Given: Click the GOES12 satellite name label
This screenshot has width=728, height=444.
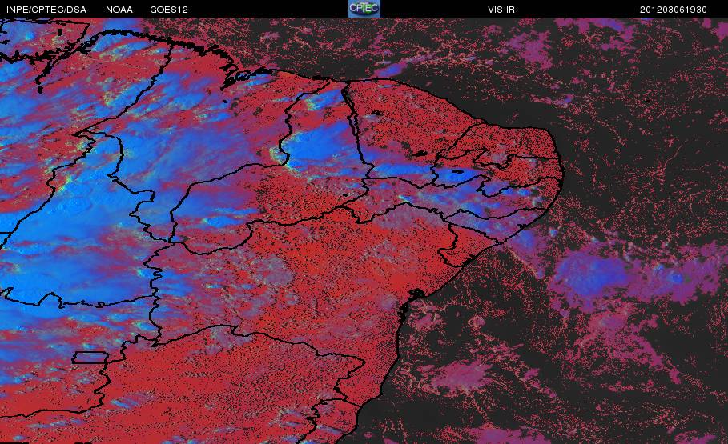Looking at the screenshot, I should (x=169, y=10).
